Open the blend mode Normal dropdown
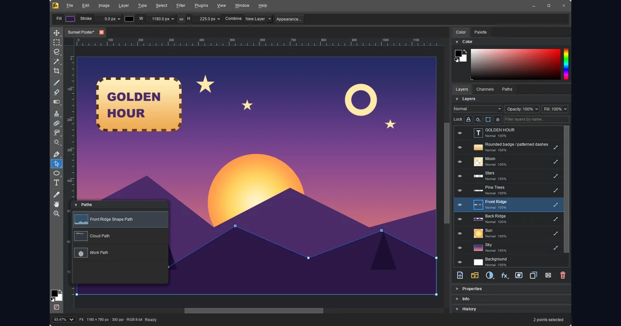621x326 pixels. click(x=478, y=109)
